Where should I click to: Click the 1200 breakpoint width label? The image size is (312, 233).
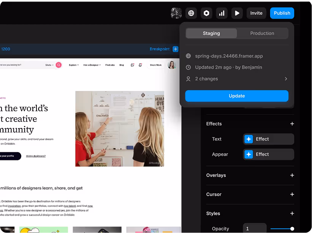6,49
